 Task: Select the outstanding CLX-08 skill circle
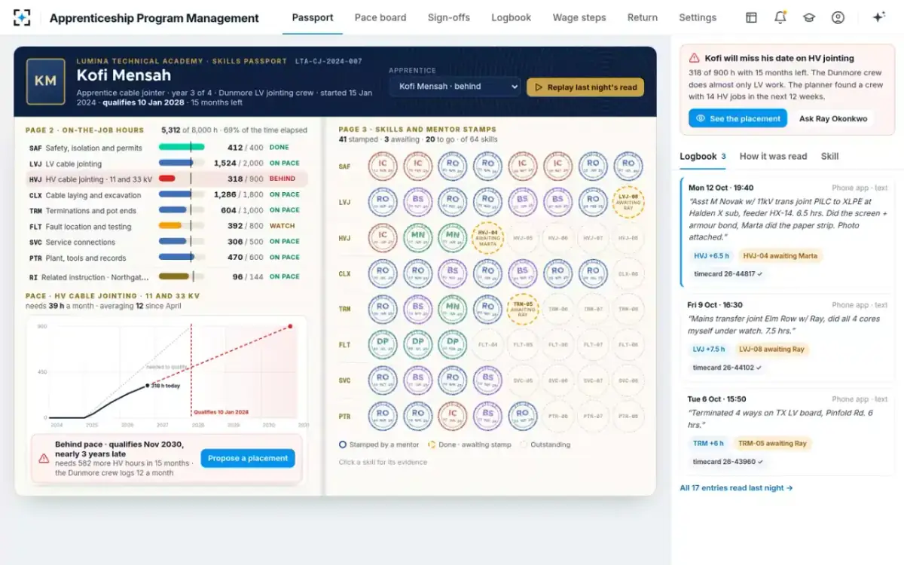click(x=628, y=273)
